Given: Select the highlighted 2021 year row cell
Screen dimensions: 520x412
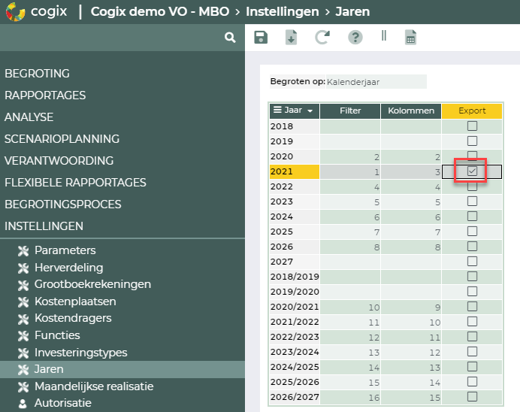Looking at the screenshot, I should [295, 171].
